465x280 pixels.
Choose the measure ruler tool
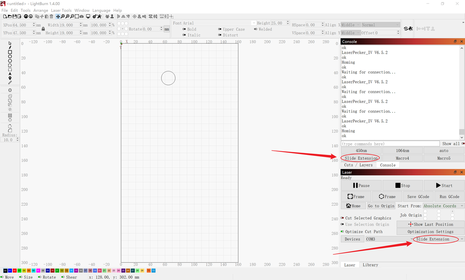[10, 83]
